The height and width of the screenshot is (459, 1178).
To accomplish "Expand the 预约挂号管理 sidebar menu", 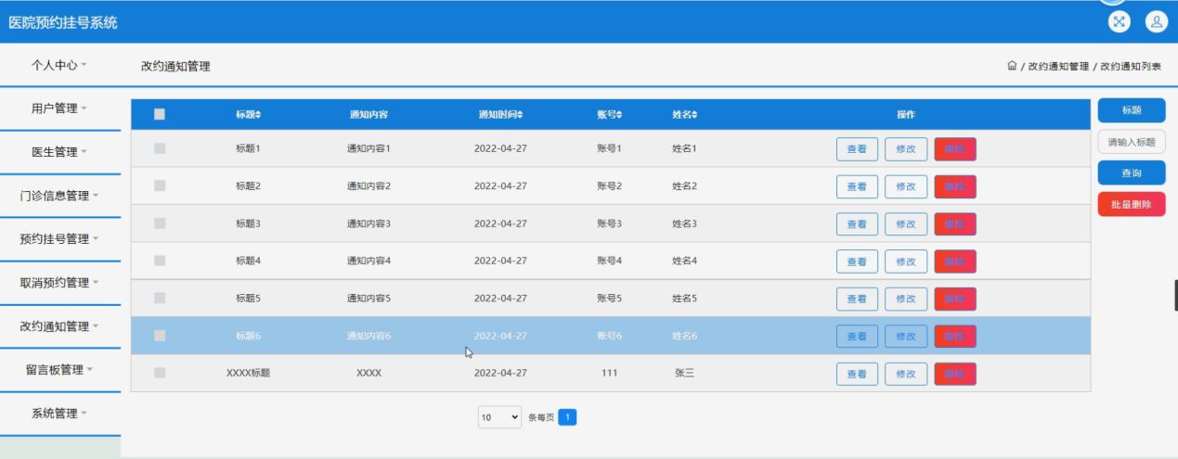I will tap(60, 239).
